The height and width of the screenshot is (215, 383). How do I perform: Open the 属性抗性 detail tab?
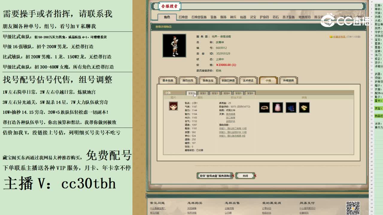click(188, 80)
